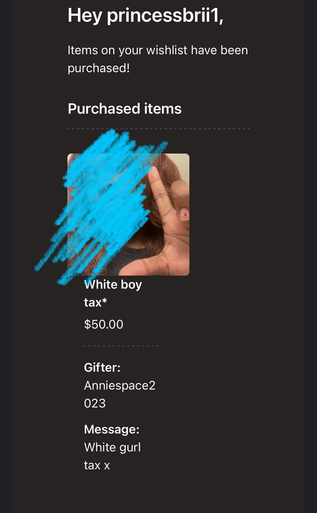Open gifter name Anniespace2023

coord(120,394)
